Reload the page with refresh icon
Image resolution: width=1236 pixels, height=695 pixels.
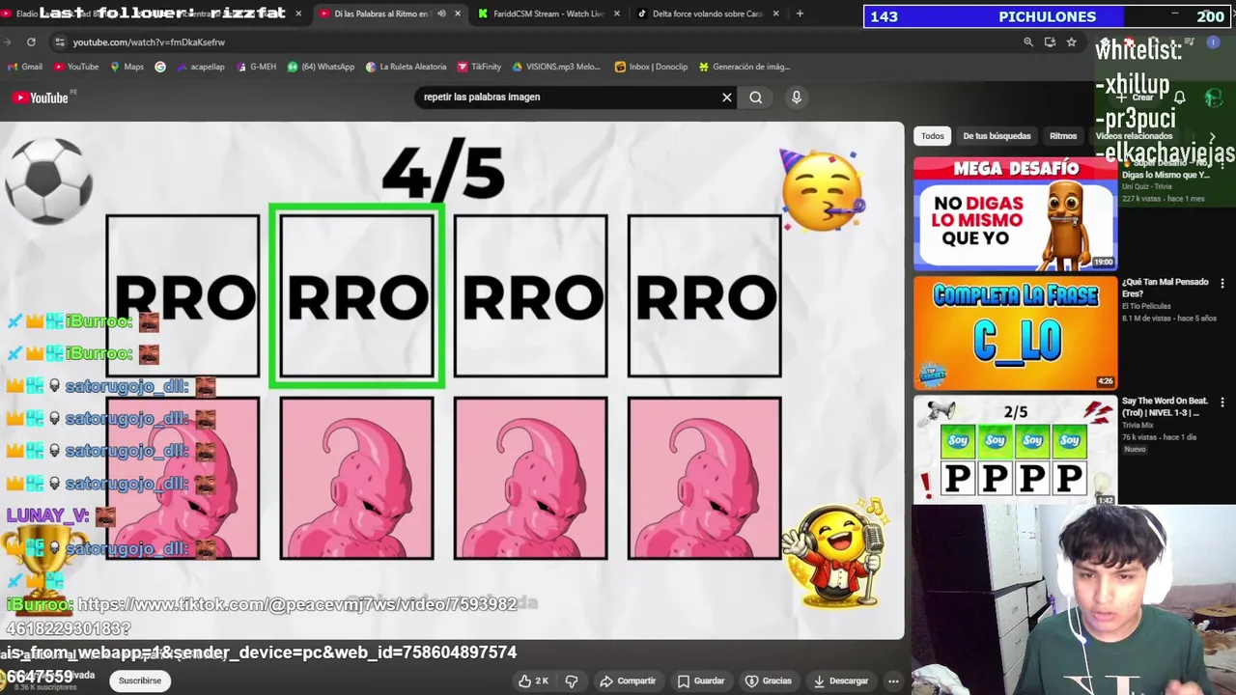point(31,42)
